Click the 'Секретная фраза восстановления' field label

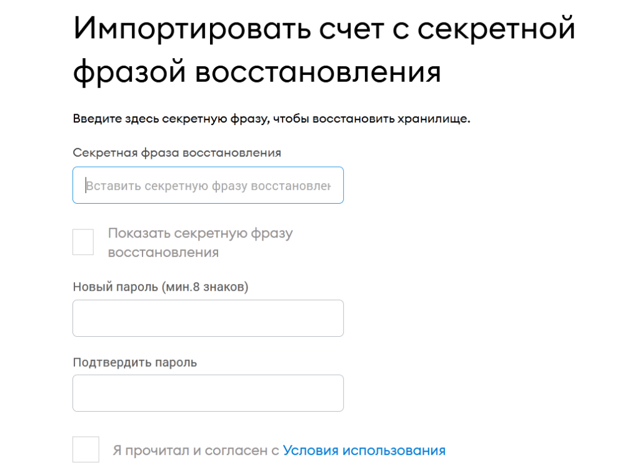[x=177, y=152]
